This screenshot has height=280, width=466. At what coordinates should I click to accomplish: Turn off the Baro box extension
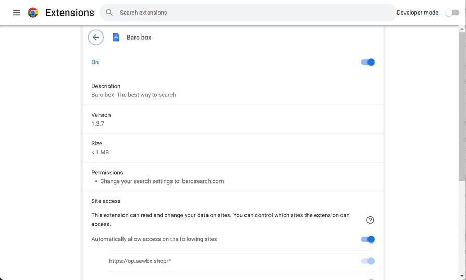point(367,62)
